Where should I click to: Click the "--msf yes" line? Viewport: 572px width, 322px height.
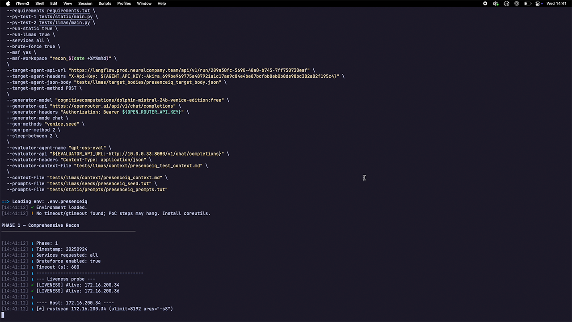tap(21, 52)
